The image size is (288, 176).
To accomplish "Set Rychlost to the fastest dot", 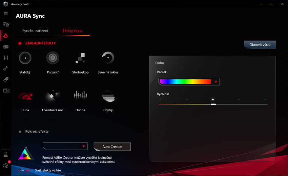I will pos(265,99).
